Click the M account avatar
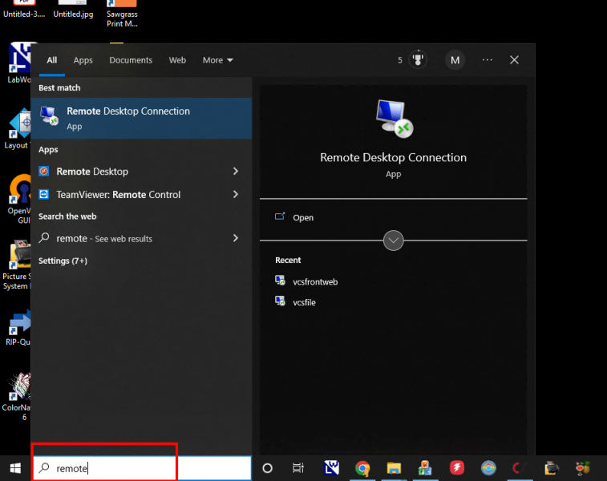 pyautogui.click(x=455, y=60)
